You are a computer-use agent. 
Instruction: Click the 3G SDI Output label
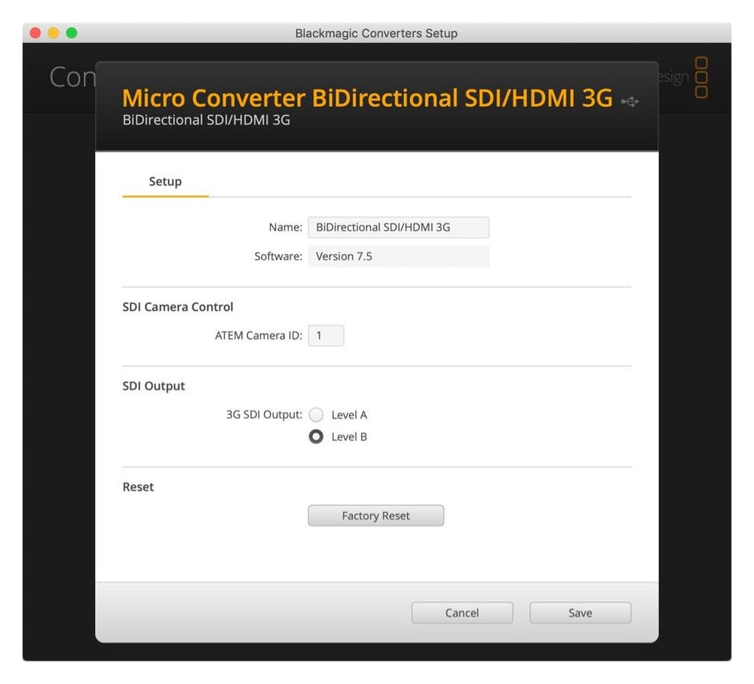click(265, 415)
